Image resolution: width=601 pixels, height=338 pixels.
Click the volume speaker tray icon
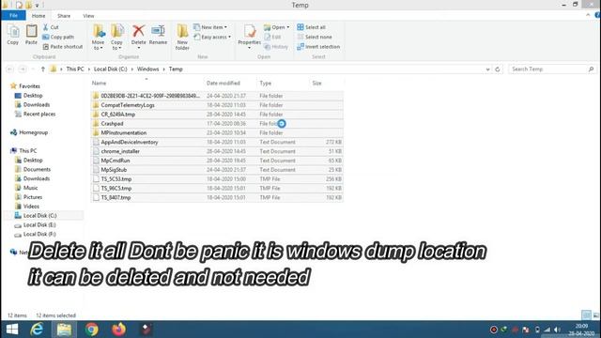557,330
